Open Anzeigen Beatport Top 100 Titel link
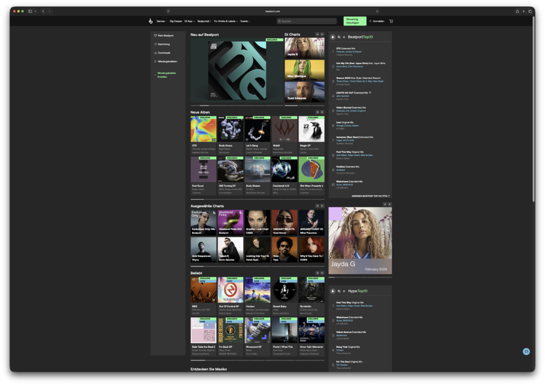Viewport: 545px width, 385px height. click(370, 196)
